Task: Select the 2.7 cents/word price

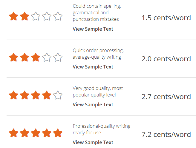Action: pyautogui.click(x=166, y=97)
